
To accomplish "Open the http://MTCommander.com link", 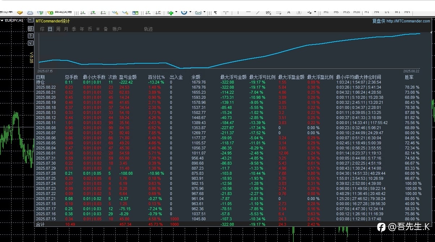I will point(408,21).
